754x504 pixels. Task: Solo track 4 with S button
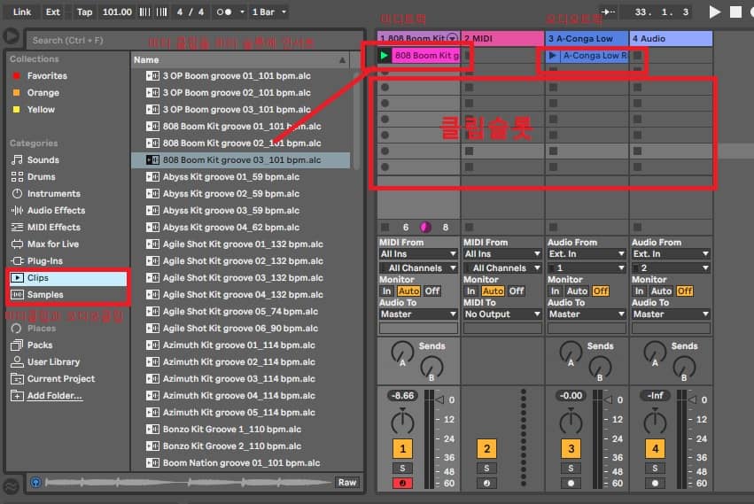pyautogui.click(x=655, y=468)
